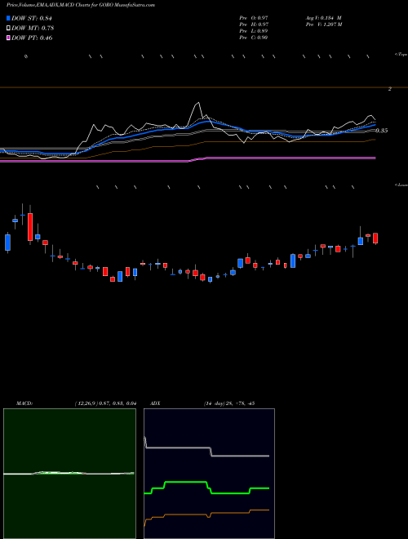Click the '0.35' axis label right of the EMA lines
Viewport: 408px width, 539px height.
pos(382,131)
